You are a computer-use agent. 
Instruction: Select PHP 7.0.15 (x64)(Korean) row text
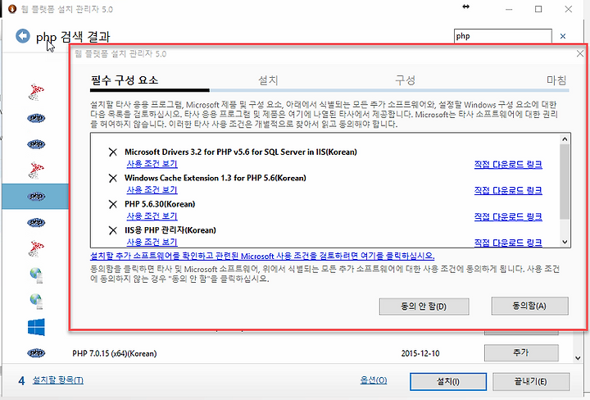pos(115,353)
